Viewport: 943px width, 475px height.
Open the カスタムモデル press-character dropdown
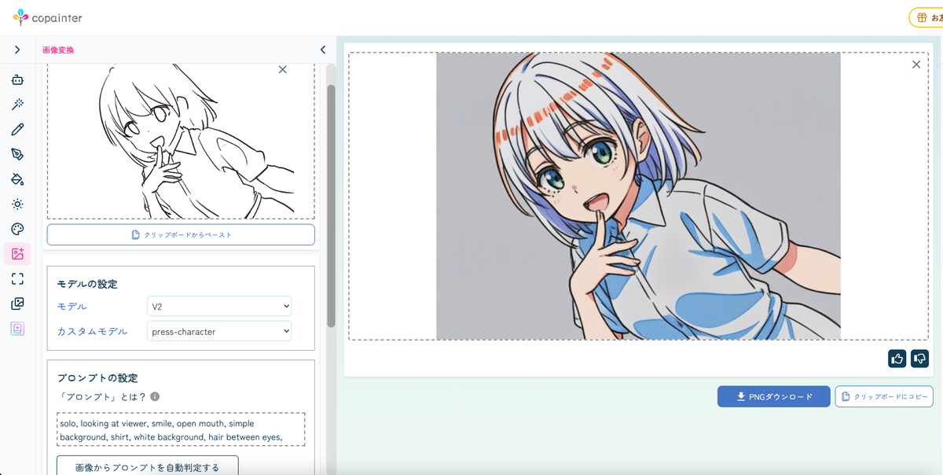(218, 331)
